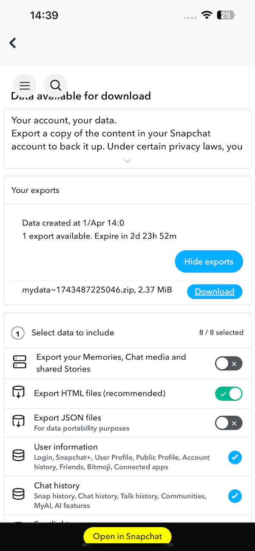This screenshot has height=551, width=255.
Task: Tap the Memories export storage icon
Action: click(x=20, y=363)
